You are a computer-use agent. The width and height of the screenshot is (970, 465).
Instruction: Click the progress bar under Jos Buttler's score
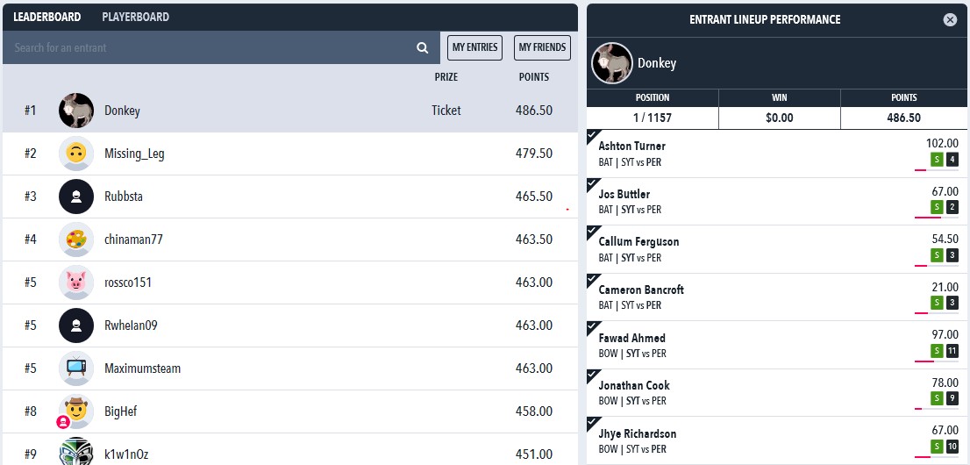click(936, 218)
